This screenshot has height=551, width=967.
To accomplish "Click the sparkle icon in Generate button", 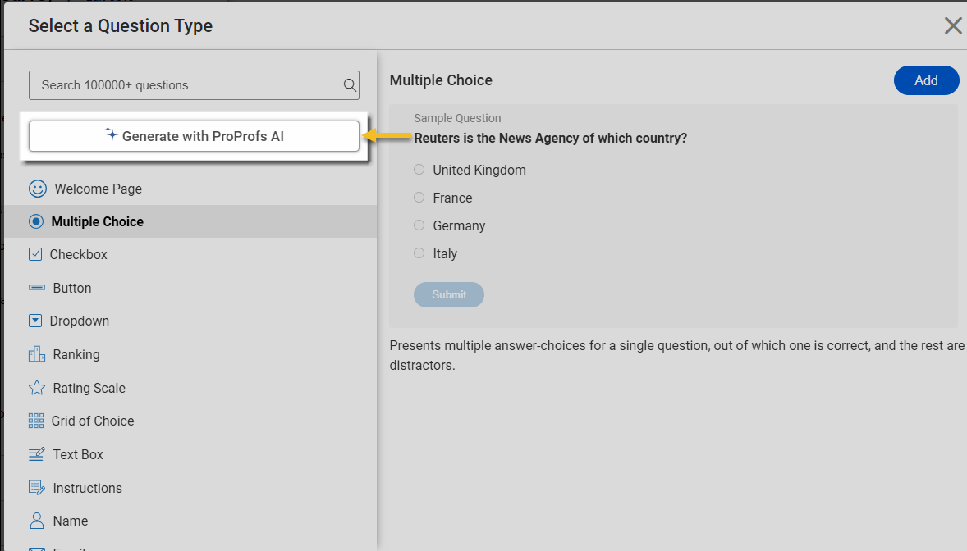I will coord(111,134).
